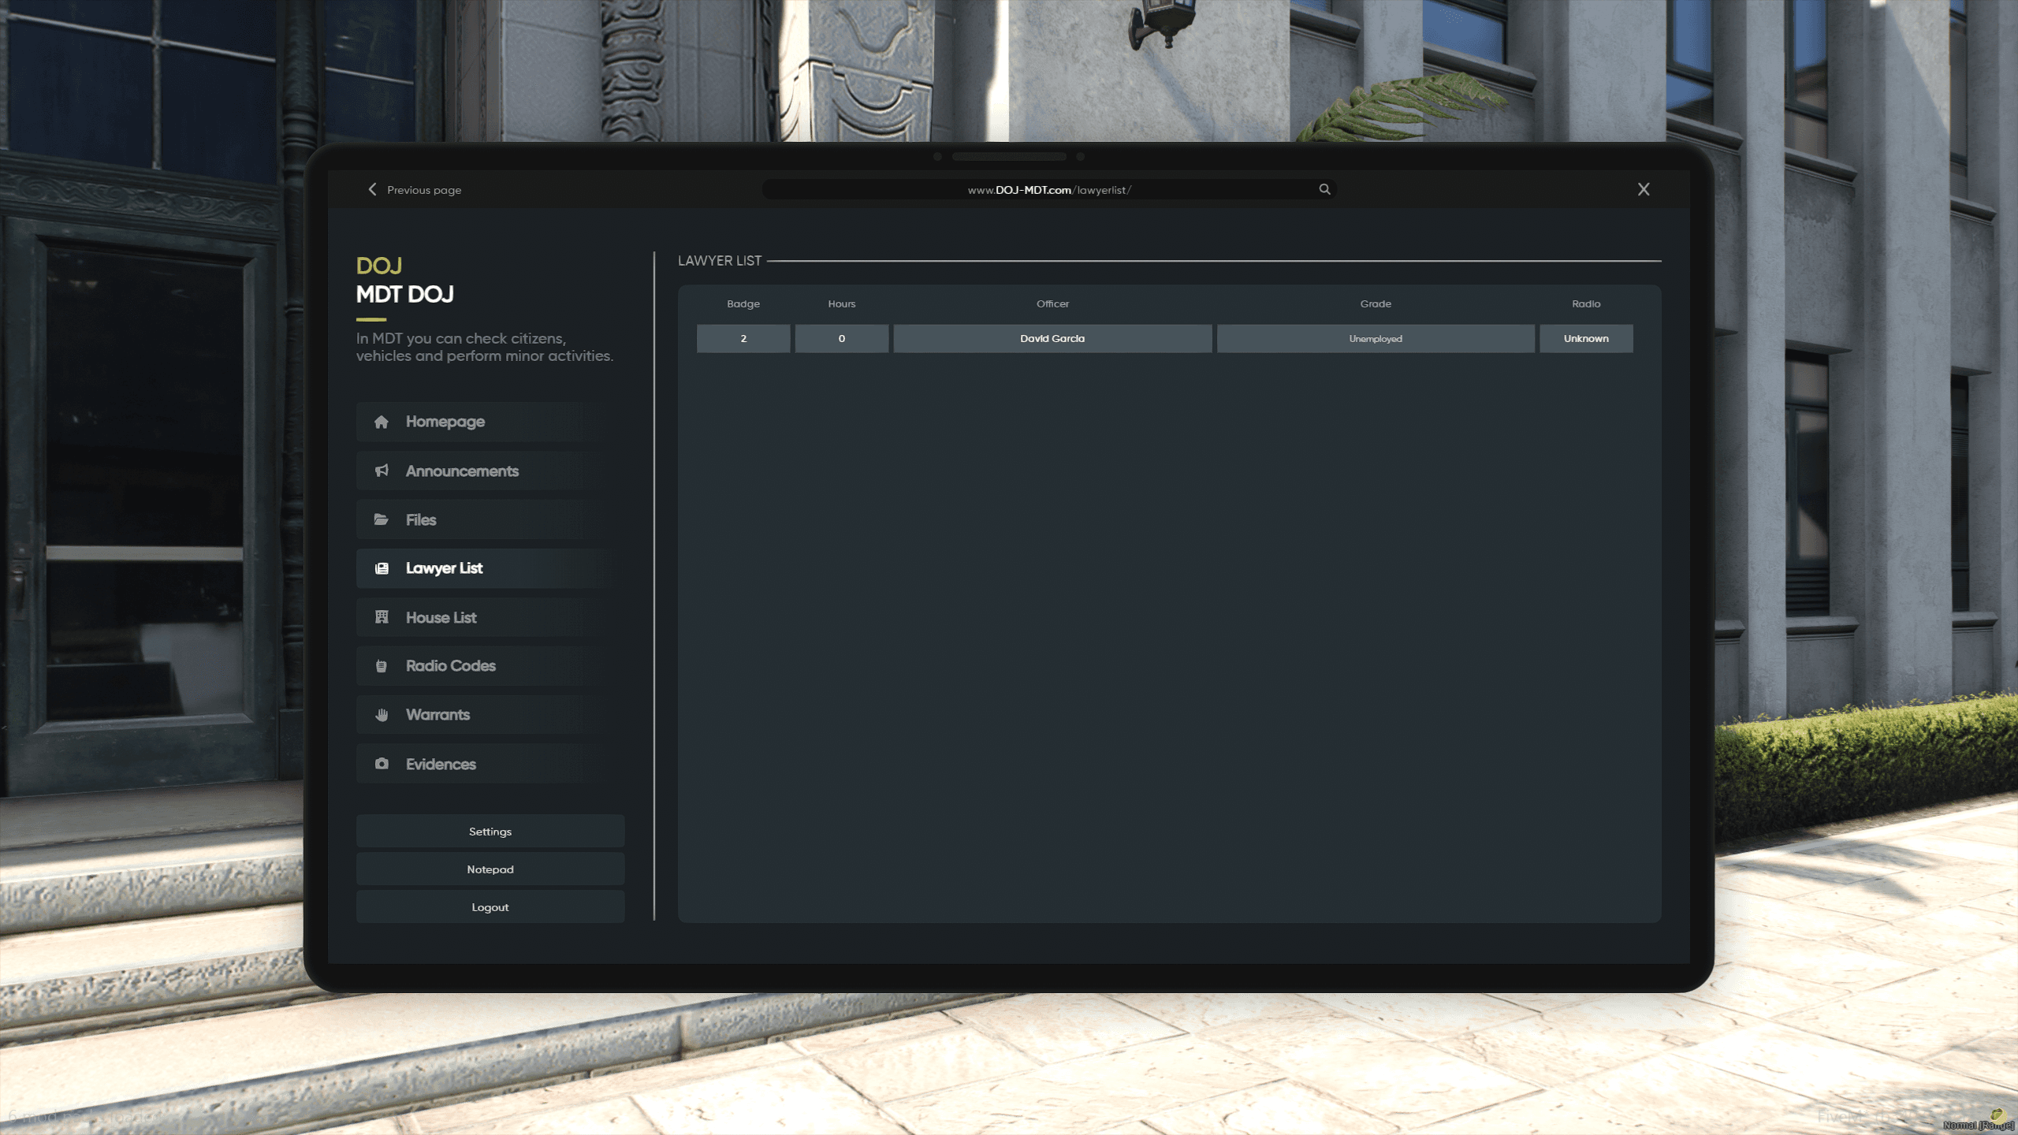Click the Lawyer List newspaper icon
The image size is (2018, 1135).
(x=382, y=568)
